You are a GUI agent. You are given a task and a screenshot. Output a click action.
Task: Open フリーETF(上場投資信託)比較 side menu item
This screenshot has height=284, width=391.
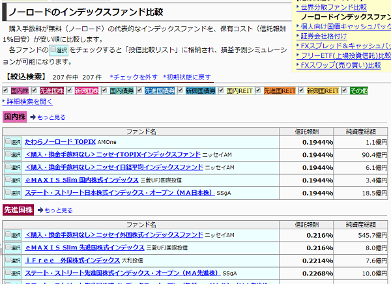click(x=345, y=55)
